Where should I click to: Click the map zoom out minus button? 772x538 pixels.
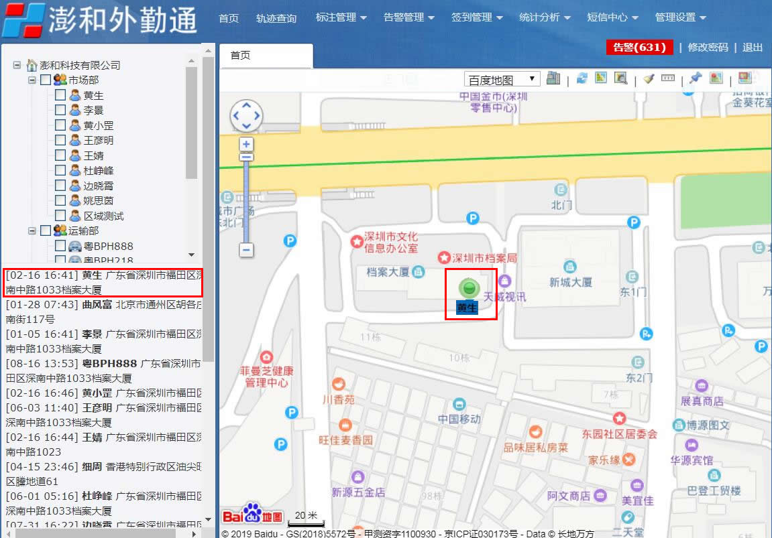(246, 250)
